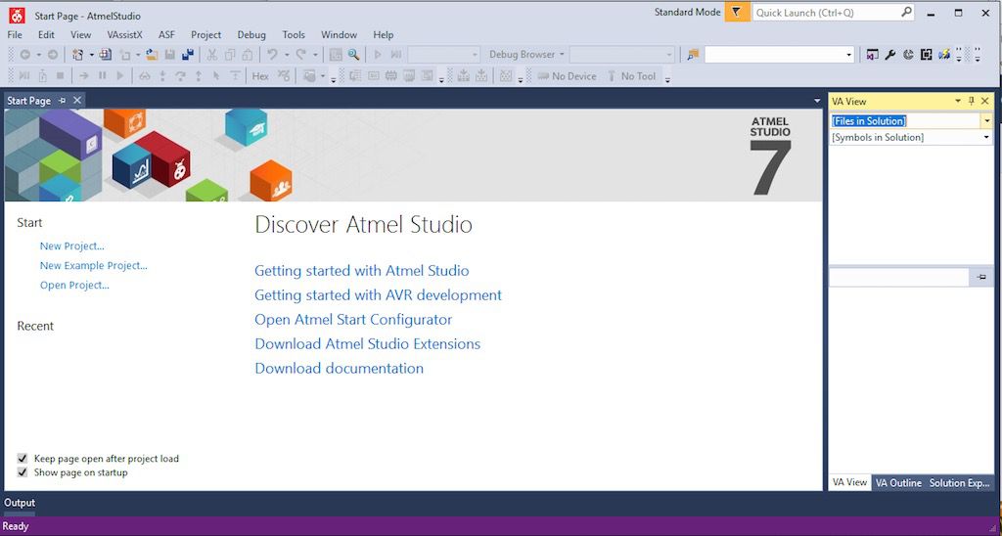The width and height of the screenshot is (1002, 536).
Task: Expand the Redo history dropdown arrow
Action: [315, 55]
